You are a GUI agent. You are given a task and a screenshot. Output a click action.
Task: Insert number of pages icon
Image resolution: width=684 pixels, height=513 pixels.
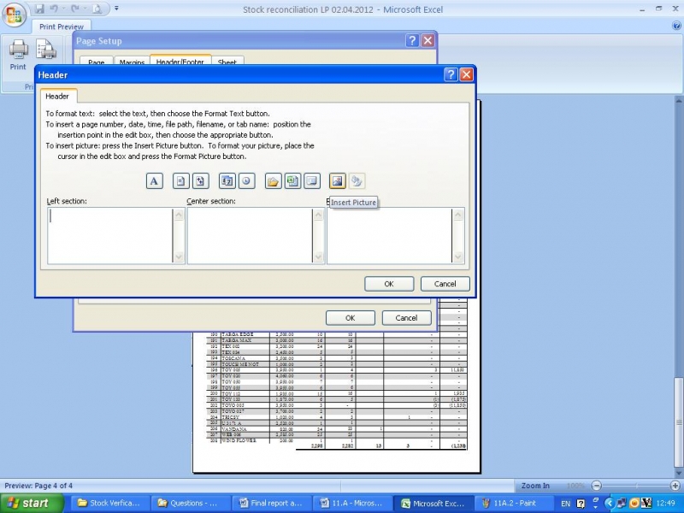(199, 180)
